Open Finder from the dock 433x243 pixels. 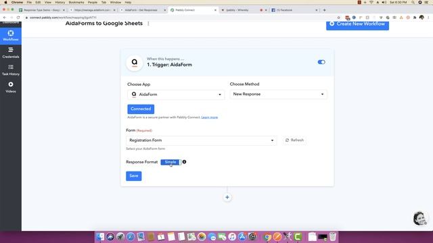coord(100,236)
